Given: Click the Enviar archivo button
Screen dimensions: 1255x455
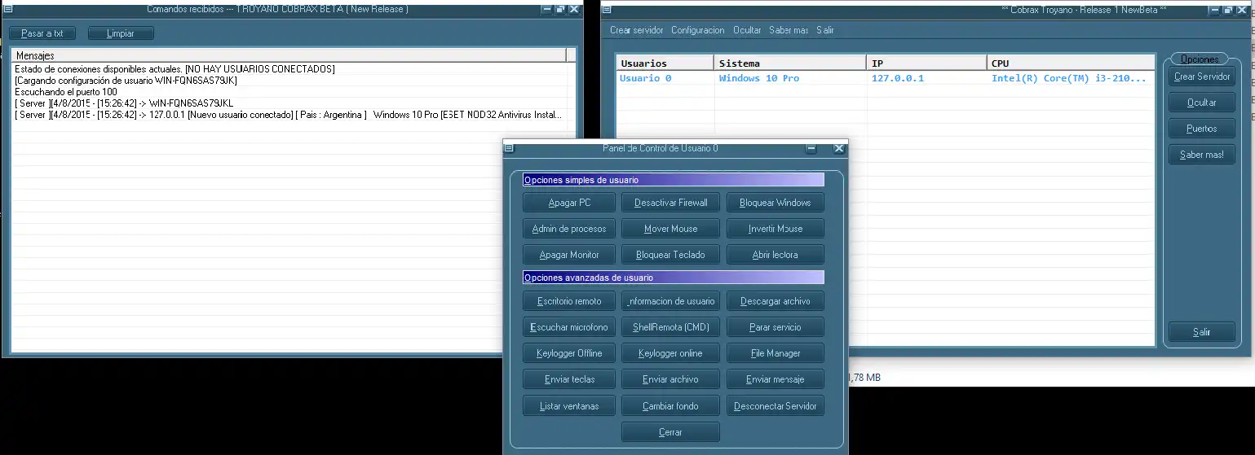Looking at the screenshot, I should [671, 379].
